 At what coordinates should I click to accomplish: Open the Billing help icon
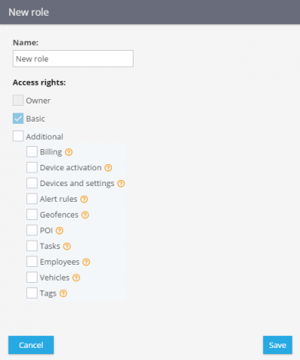click(x=69, y=152)
